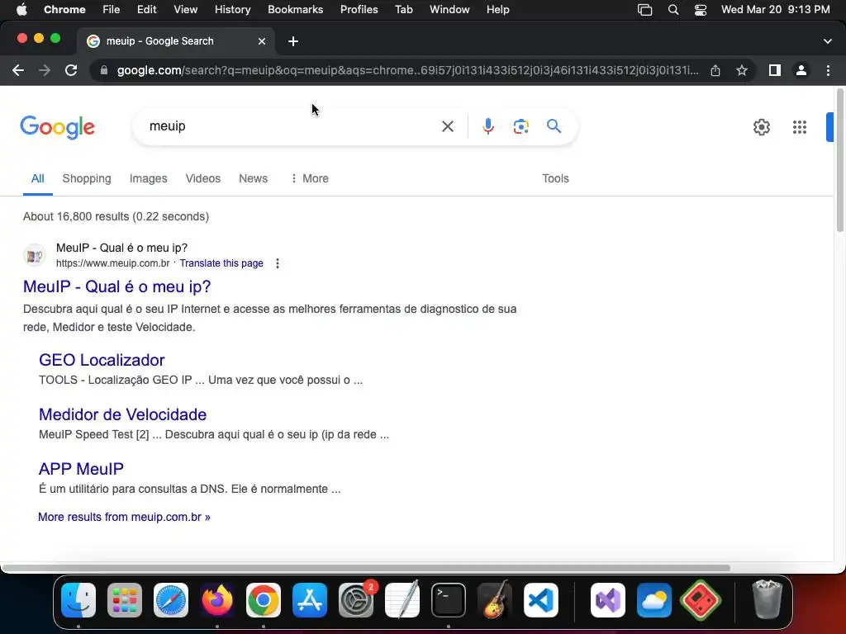Select the All results tab

pyautogui.click(x=37, y=178)
